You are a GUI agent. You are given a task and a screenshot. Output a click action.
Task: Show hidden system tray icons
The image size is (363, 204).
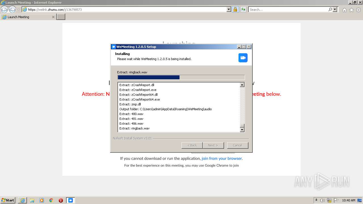316,200
